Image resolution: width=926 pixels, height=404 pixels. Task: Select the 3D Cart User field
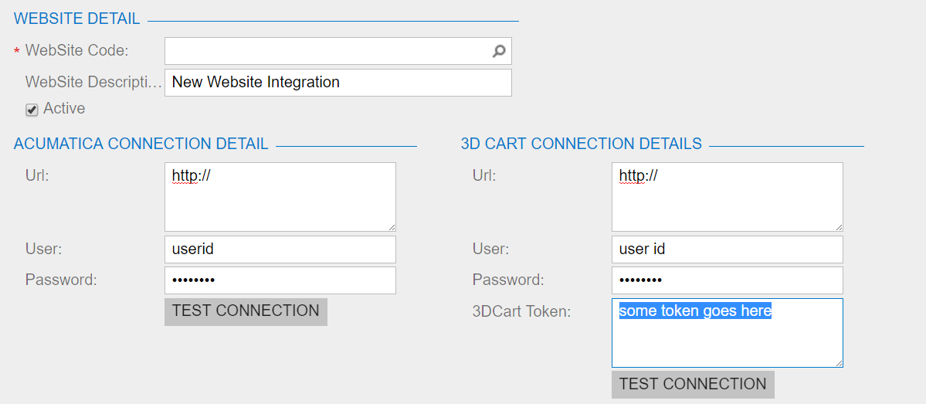(x=727, y=250)
